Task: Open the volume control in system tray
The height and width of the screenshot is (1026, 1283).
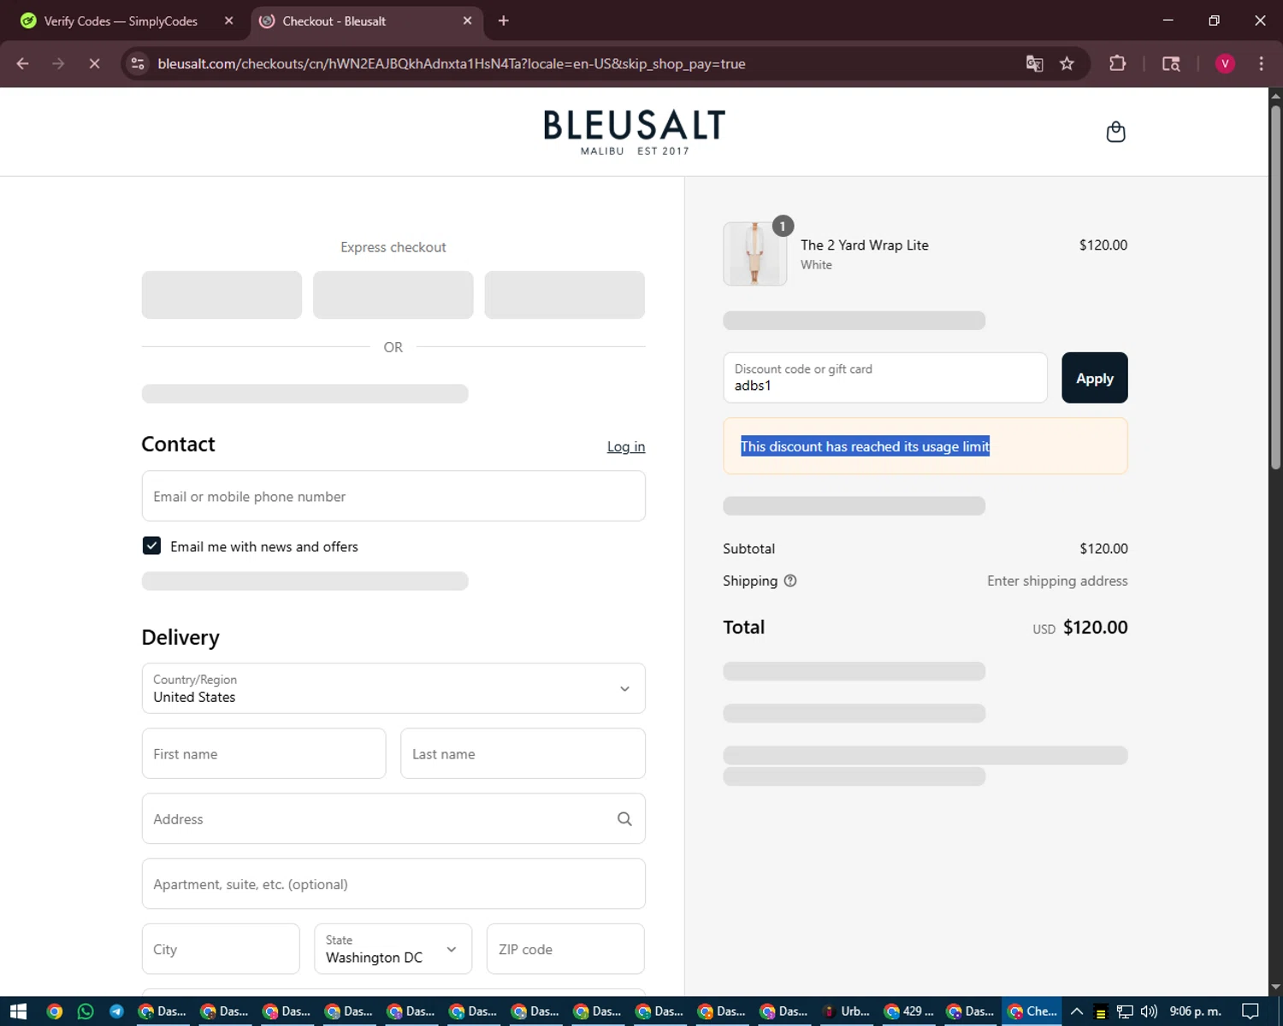Action: (1149, 1011)
